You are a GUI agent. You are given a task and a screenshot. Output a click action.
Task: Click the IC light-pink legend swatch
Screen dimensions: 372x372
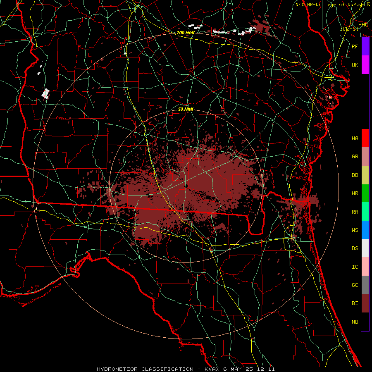pos(365,267)
